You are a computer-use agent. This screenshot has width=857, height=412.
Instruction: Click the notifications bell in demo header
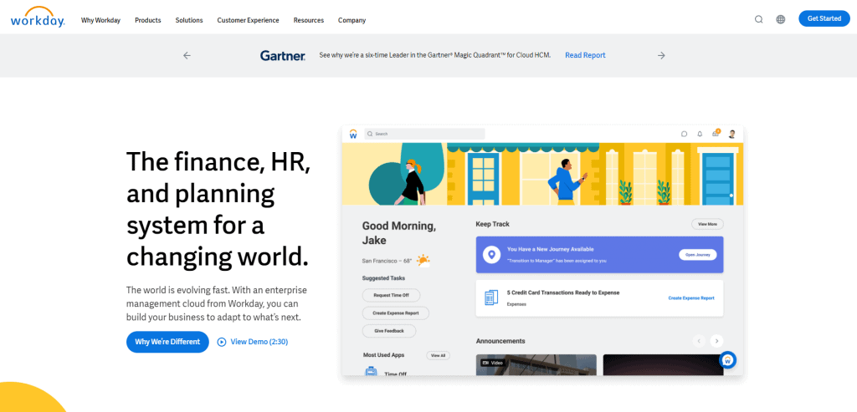(x=700, y=134)
